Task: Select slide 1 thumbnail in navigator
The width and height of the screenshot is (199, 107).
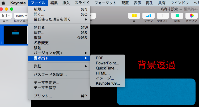Action: (x=15, y=35)
